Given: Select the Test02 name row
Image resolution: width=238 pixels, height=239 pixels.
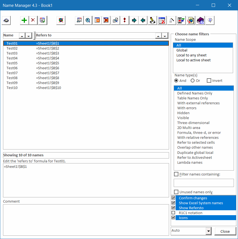Looking at the screenshot, I should point(86,48).
